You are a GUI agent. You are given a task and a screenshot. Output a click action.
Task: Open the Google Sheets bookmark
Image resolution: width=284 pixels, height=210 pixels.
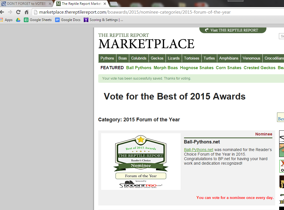38,20
